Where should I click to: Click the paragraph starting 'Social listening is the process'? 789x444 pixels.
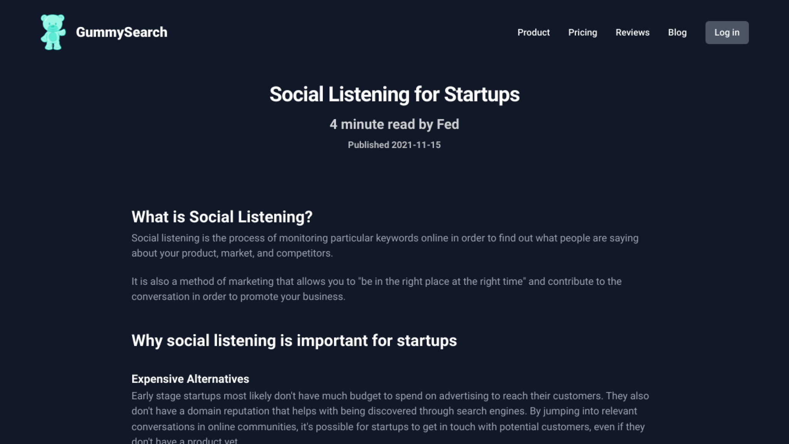pos(385,246)
